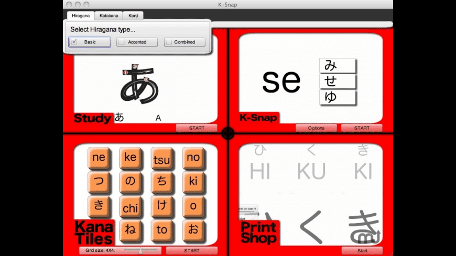Open K-Snap Options

tap(316, 128)
